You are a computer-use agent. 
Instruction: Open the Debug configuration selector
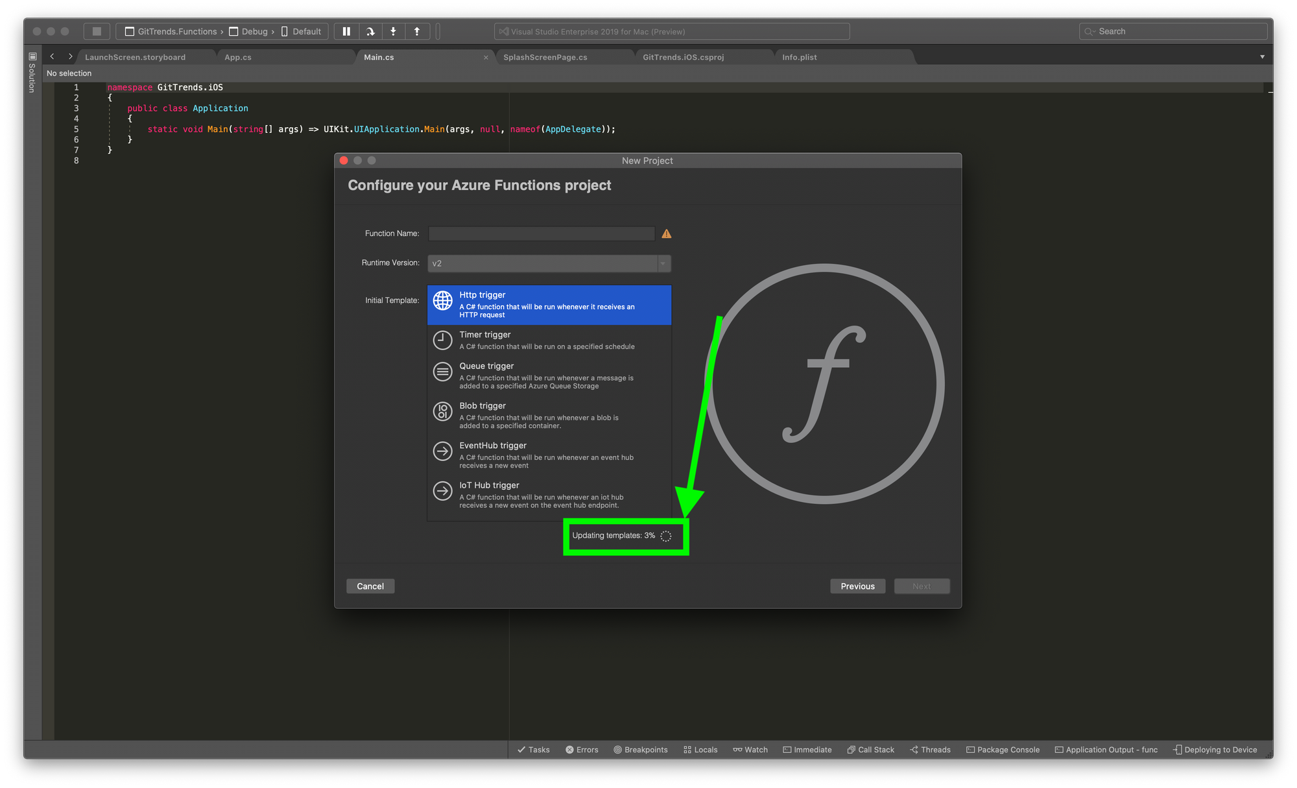tap(254, 31)
